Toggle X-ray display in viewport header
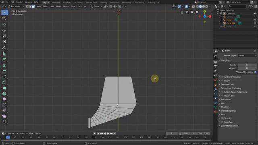This screenshot has width=258, height=145. [193, 6]
